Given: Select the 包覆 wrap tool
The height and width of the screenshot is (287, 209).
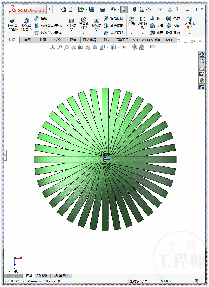Looking at the screenshot, I should 173,19.
